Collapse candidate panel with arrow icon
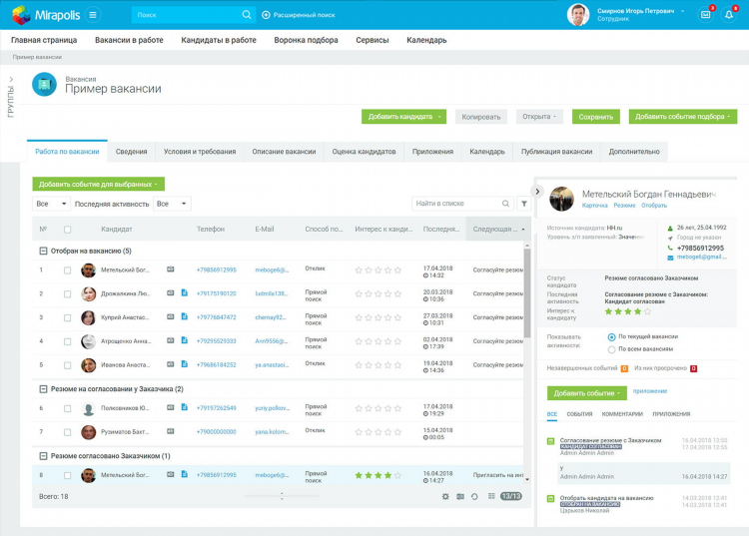749x536 pixels. pos(537,192)
